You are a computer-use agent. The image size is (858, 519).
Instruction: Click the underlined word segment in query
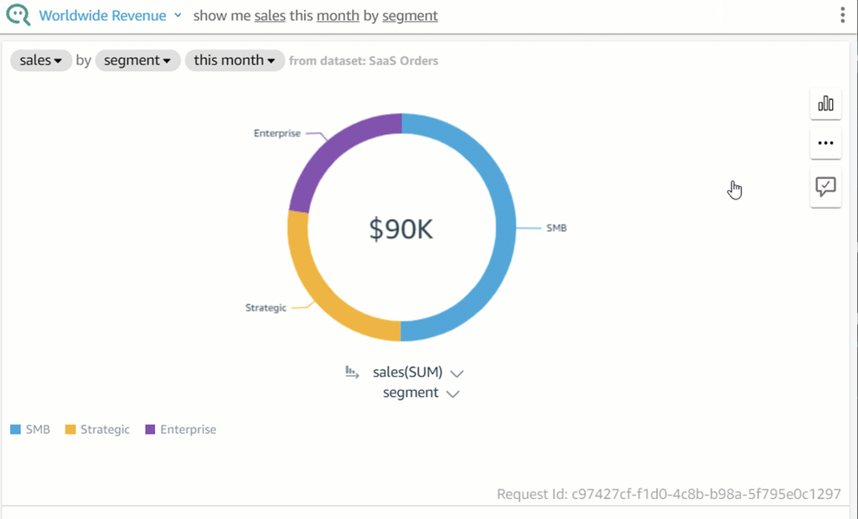click(410, 16)
